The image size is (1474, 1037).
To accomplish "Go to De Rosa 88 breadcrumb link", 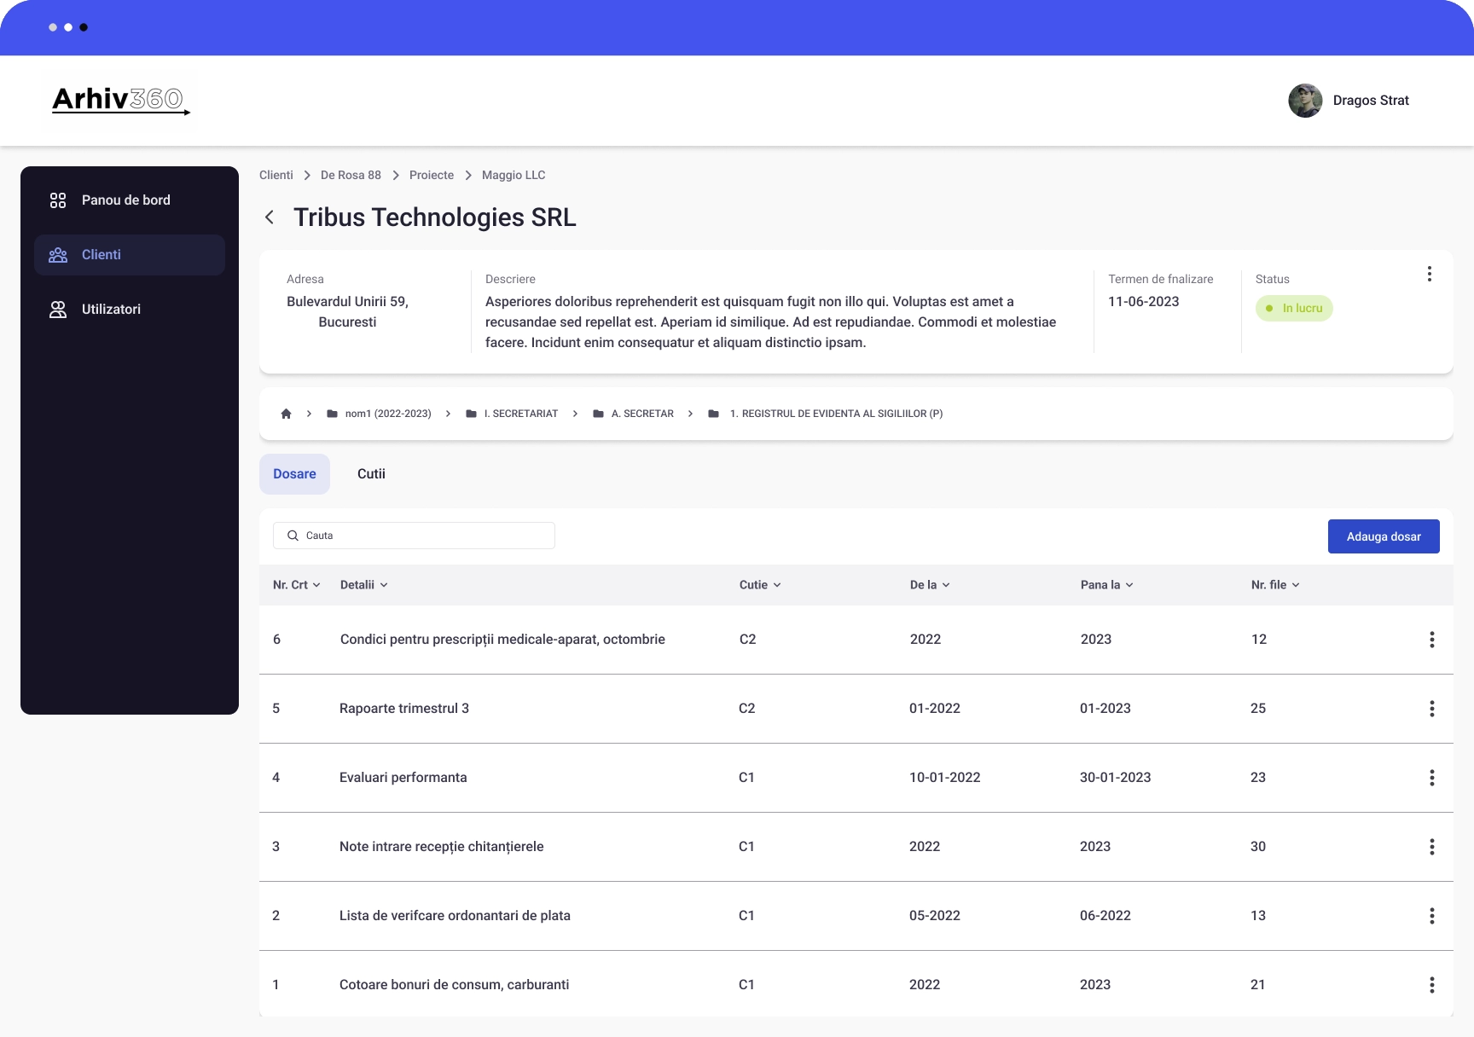I will click(351, 175).
